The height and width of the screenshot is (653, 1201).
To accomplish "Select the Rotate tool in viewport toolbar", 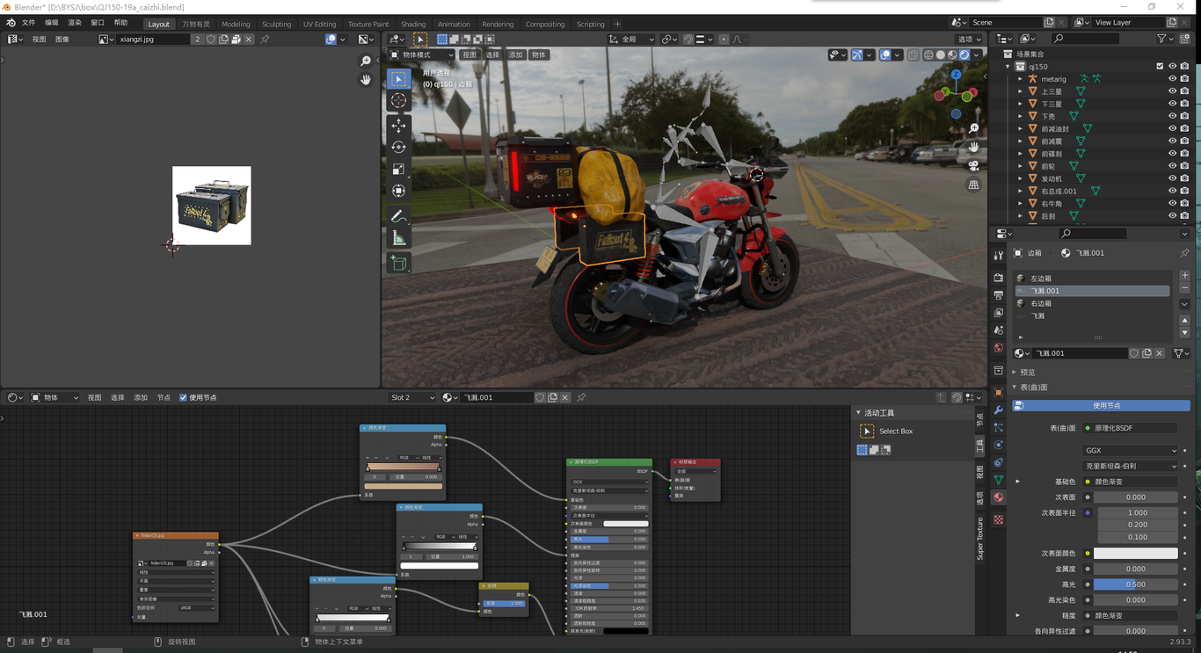I will coord(398,148).
